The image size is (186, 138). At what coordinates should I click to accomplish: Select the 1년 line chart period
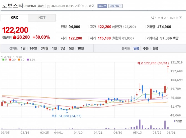tap(54, 48)
